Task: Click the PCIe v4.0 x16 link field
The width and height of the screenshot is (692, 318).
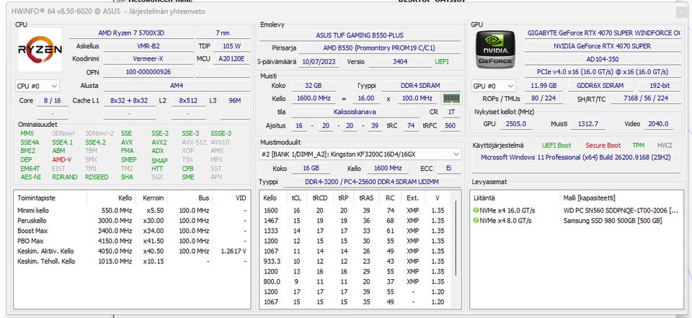Action: [603, 71]
